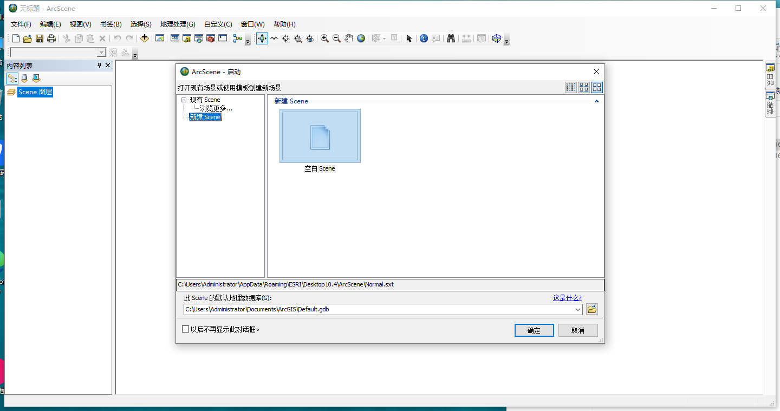Open the '这是什么?' help link
This screenshot has height=411, width=780.
point(567,298)
